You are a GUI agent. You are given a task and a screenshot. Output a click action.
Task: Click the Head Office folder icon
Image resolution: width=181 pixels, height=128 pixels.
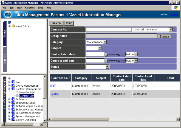[x=13, y=26]
